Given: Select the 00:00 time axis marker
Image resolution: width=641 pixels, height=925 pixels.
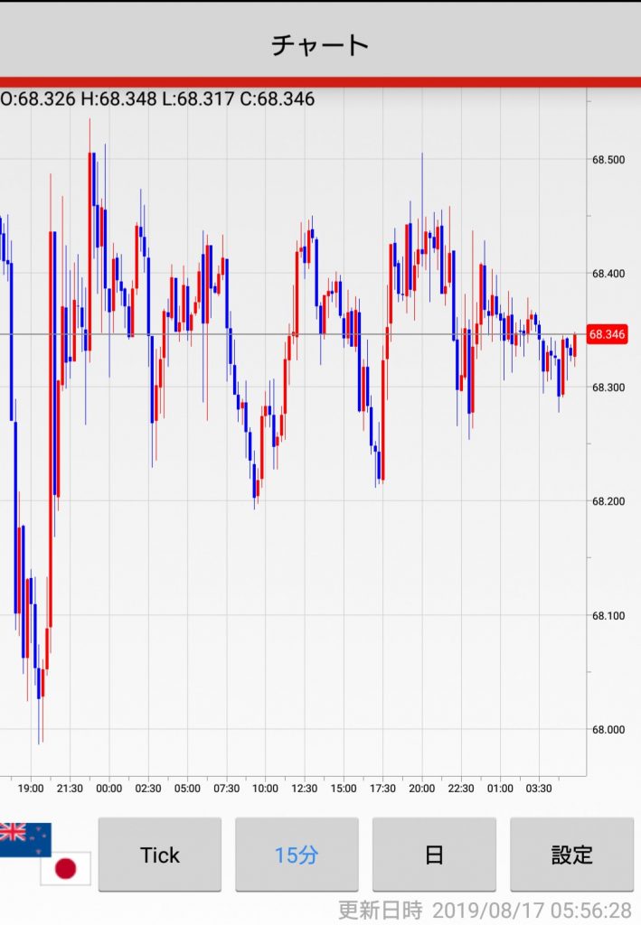Looking at the screenshot, I should coord(108,789).
